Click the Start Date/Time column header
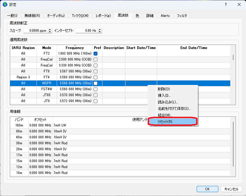The image size is (246, 196). pyautogui.click(x=141, y=48)
